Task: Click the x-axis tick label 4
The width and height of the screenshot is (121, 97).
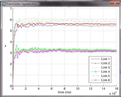Action: [x=39, y=88]
